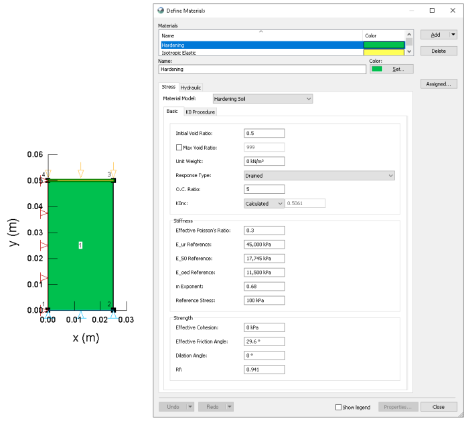Edit the E_ur Reference field
This screenshot has height=423, width=466.
pyautogui.click(x=264, y=245)
